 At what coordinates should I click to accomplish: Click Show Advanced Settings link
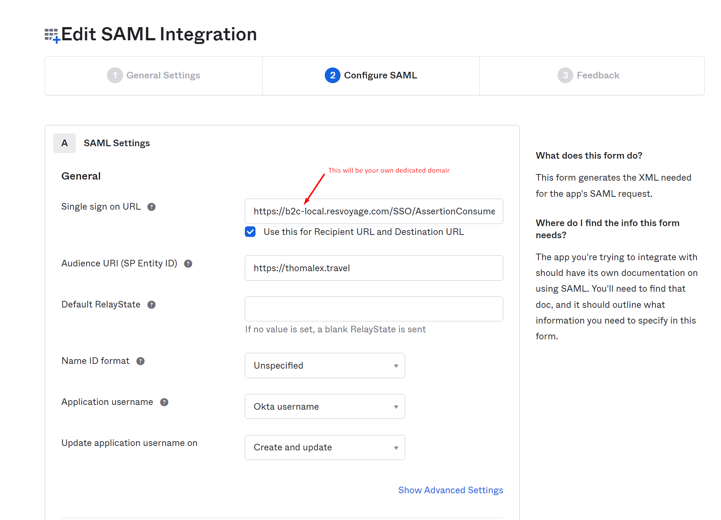click(x=450, y=490)
